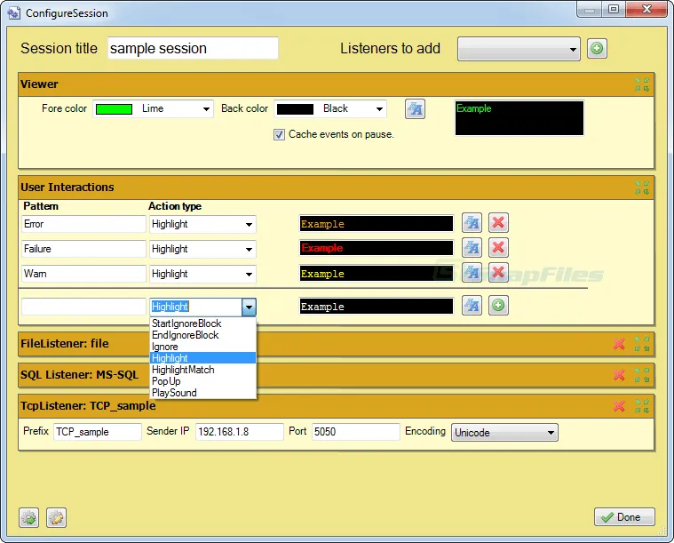Click the green add listener icon
674x543 pixels.
[x=597, y=48]
